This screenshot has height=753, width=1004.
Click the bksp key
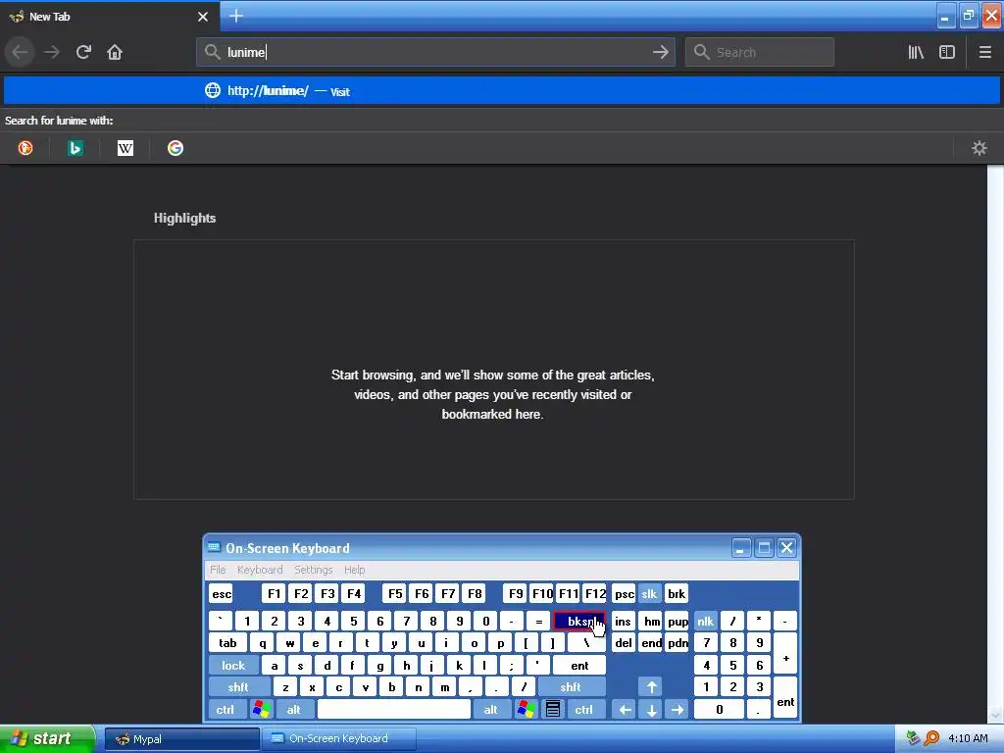tap(578, 621)
